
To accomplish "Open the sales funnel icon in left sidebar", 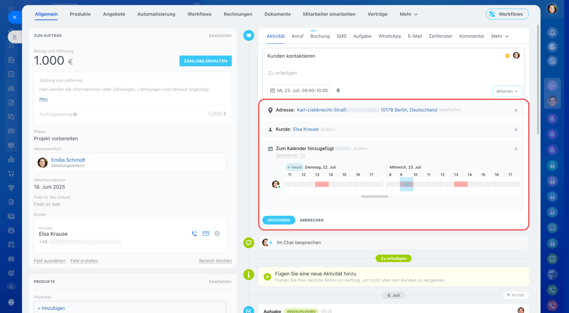I will tap(11, 188).
